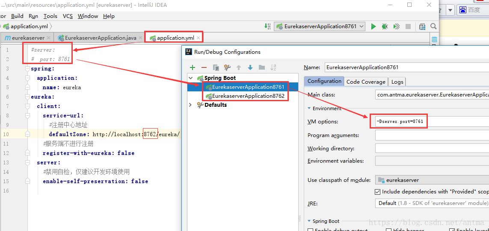
Task: Collapse the Spring Boot tree node
Action: coord(190,78)
